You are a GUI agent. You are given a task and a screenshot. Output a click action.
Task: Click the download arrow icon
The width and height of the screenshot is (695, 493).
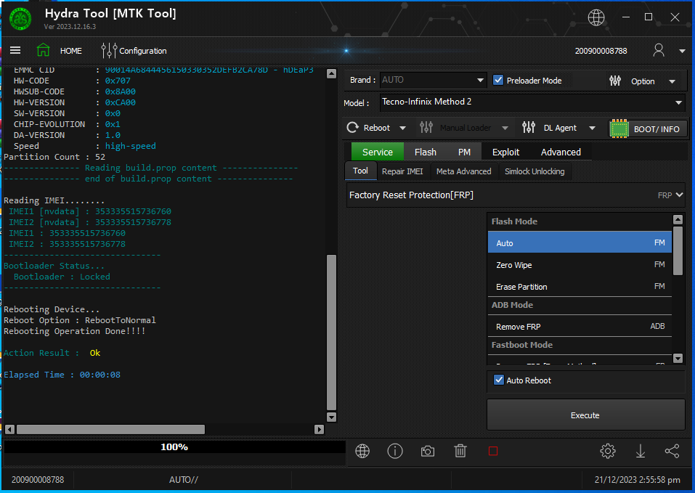641,452
